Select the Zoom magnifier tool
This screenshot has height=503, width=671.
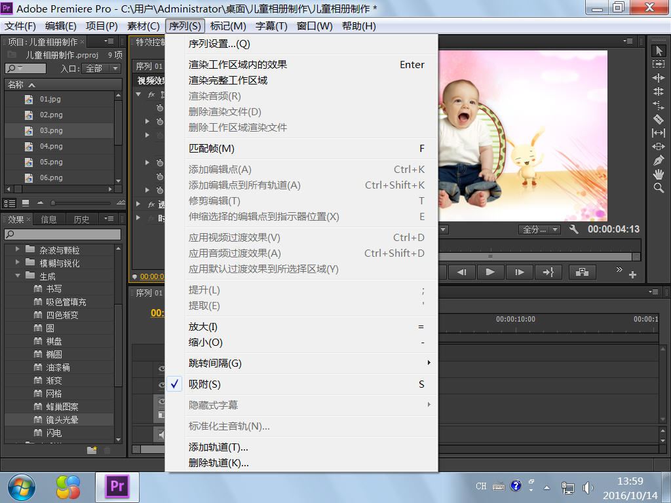(x=658, y=188)
